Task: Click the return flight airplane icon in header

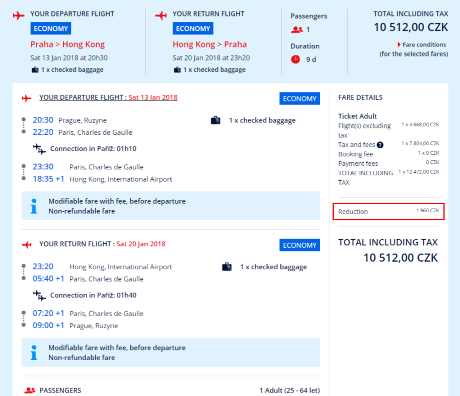Action: click(161, 15)
